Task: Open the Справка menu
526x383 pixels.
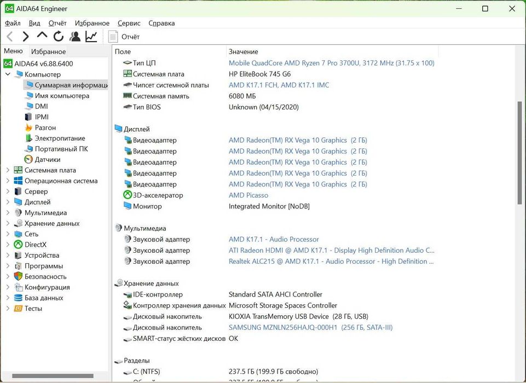Action: tap(161, 23)
